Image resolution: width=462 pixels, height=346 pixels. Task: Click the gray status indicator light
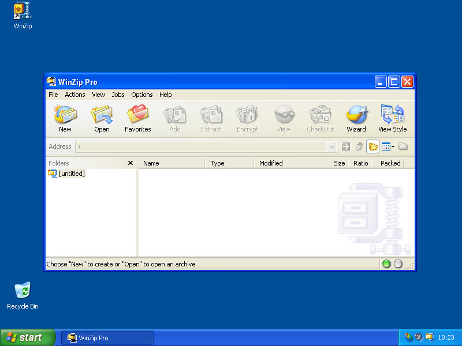pos(397,264)
